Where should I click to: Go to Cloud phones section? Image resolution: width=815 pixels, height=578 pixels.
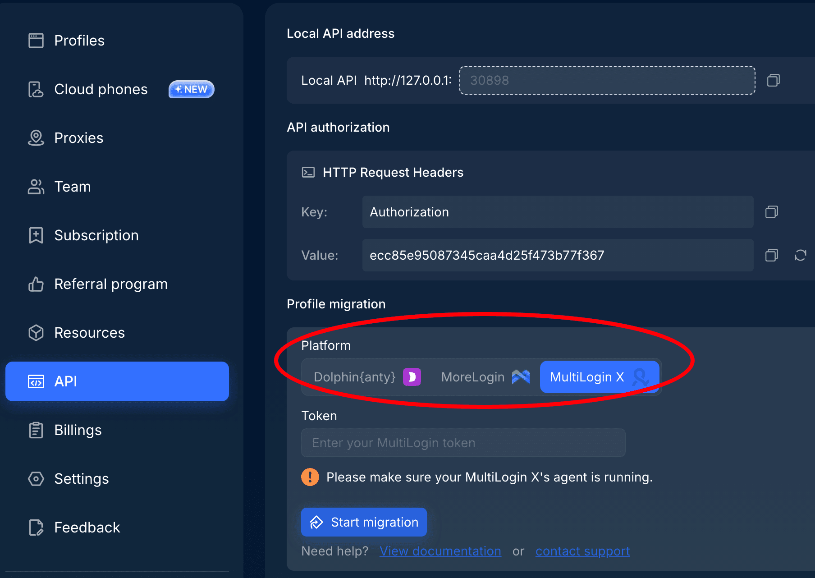pos(101,89)
